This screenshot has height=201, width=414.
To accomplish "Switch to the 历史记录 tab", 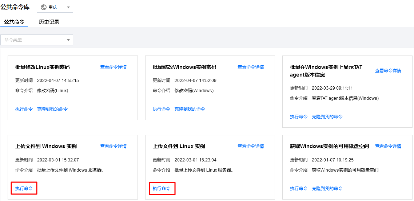I will (x=49, y=22).
